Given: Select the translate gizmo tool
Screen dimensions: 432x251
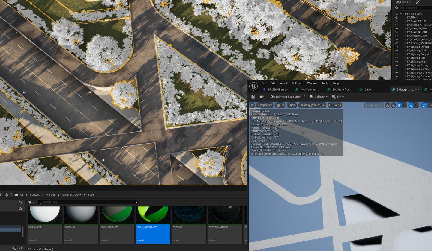Looking at the screenshot, I should click(371, 105).
